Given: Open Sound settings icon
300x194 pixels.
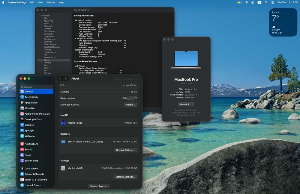Looking at the screenshot, I should point(22,149).
